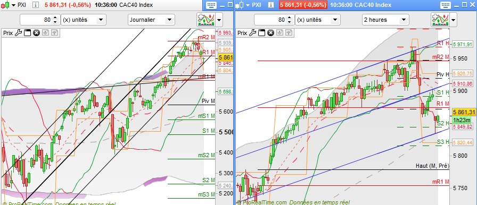Increase units with up stepper in 2-hour chart

tap(289, 18)
